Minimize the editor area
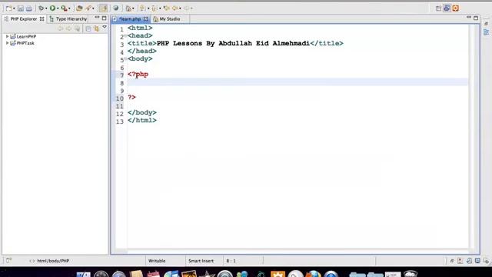The image size is (492, 277). pyautogui.click(x=469, y=17)
